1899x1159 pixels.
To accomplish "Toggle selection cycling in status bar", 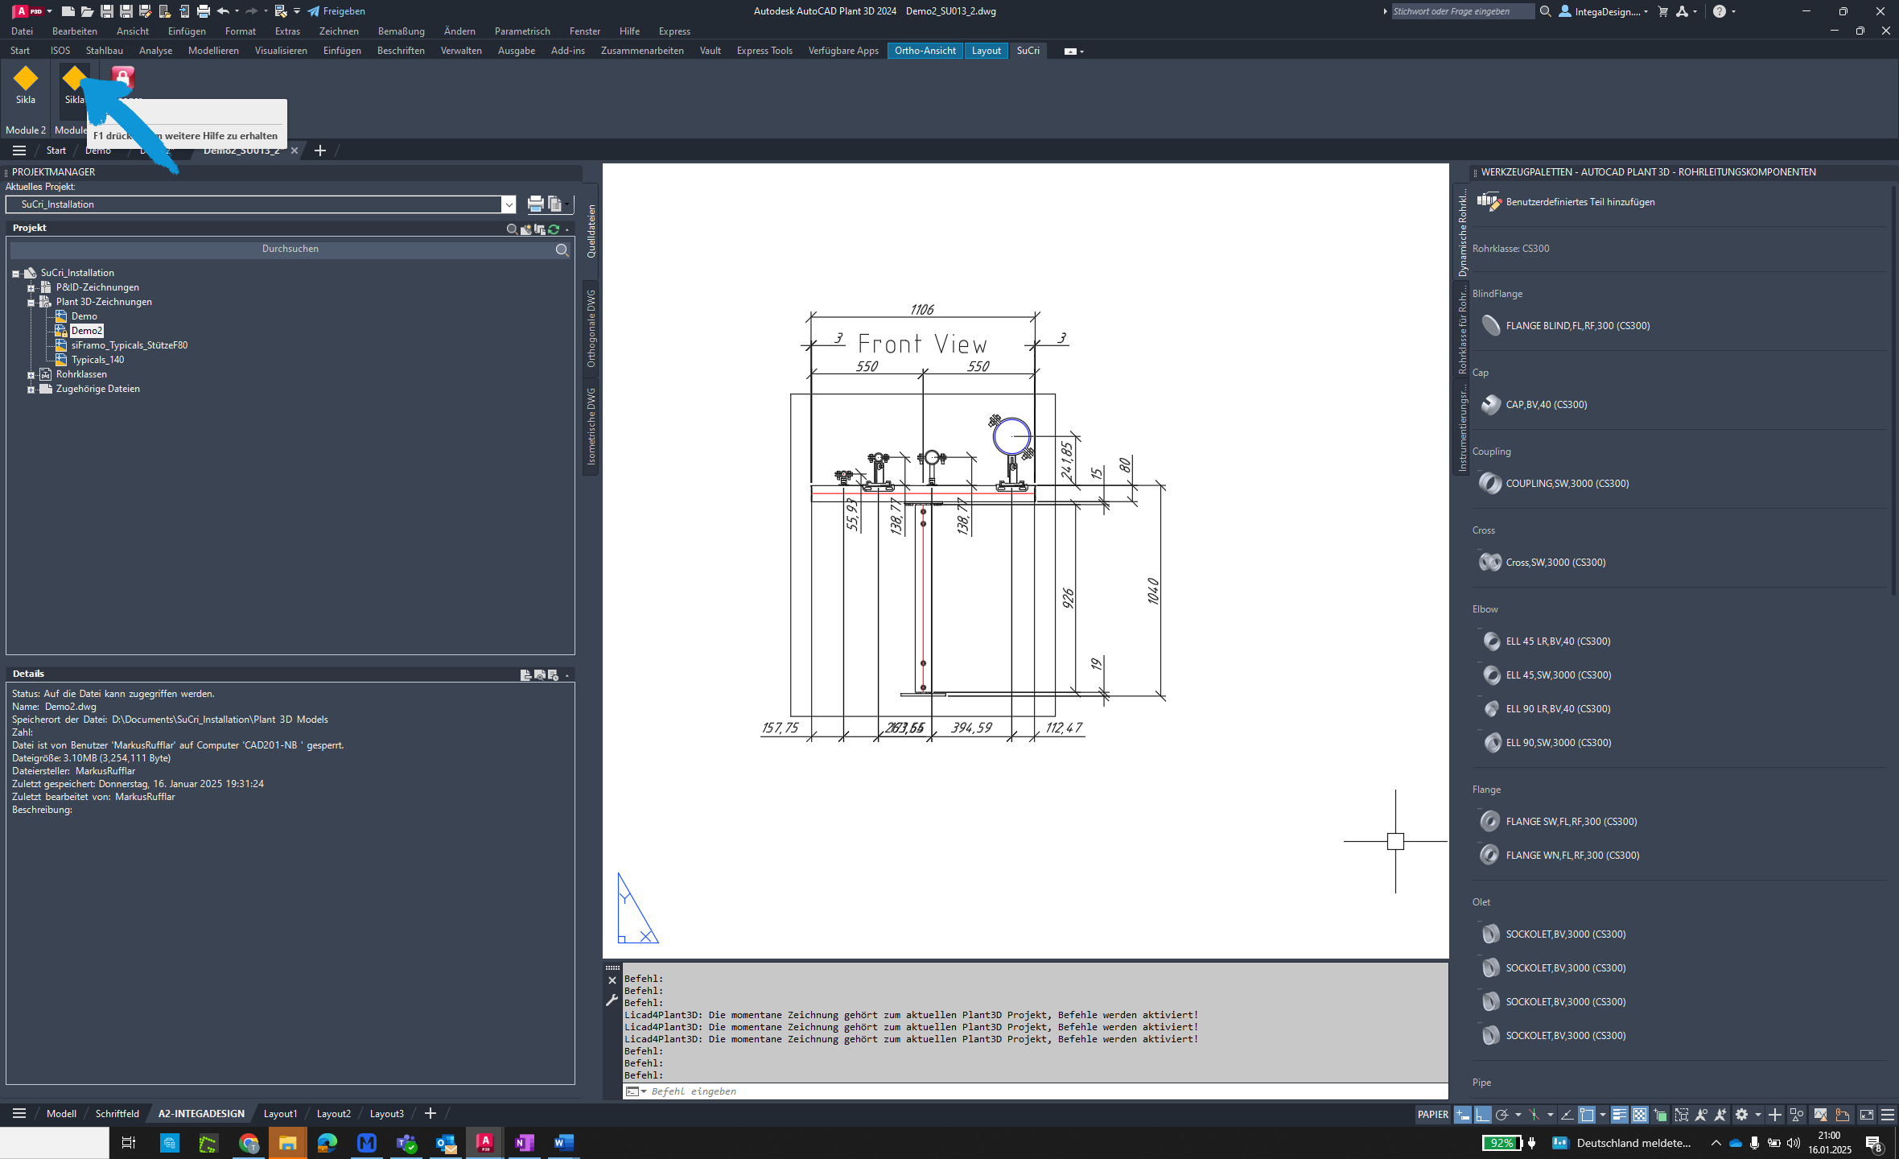I will pyautogui.click(x=1660, y=1115).
